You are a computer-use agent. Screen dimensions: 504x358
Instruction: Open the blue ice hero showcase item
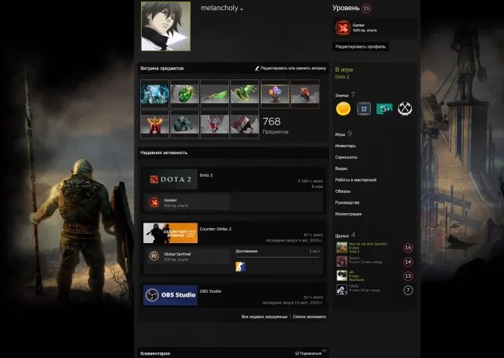click(154, 94)
